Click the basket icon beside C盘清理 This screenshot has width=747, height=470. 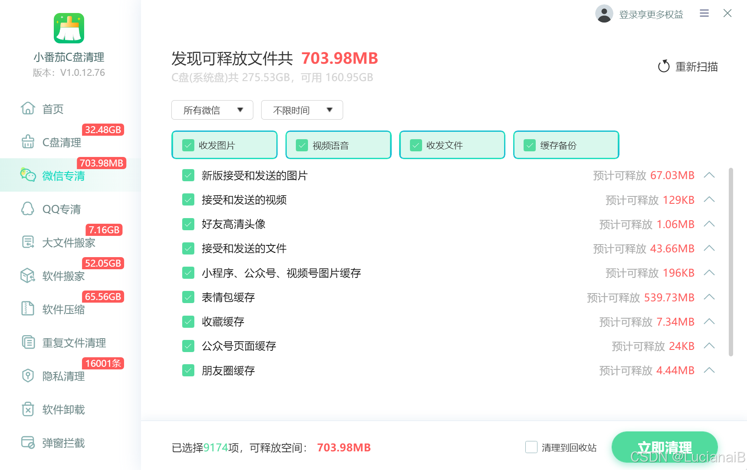pyautogui.click(x=28, y=142)
